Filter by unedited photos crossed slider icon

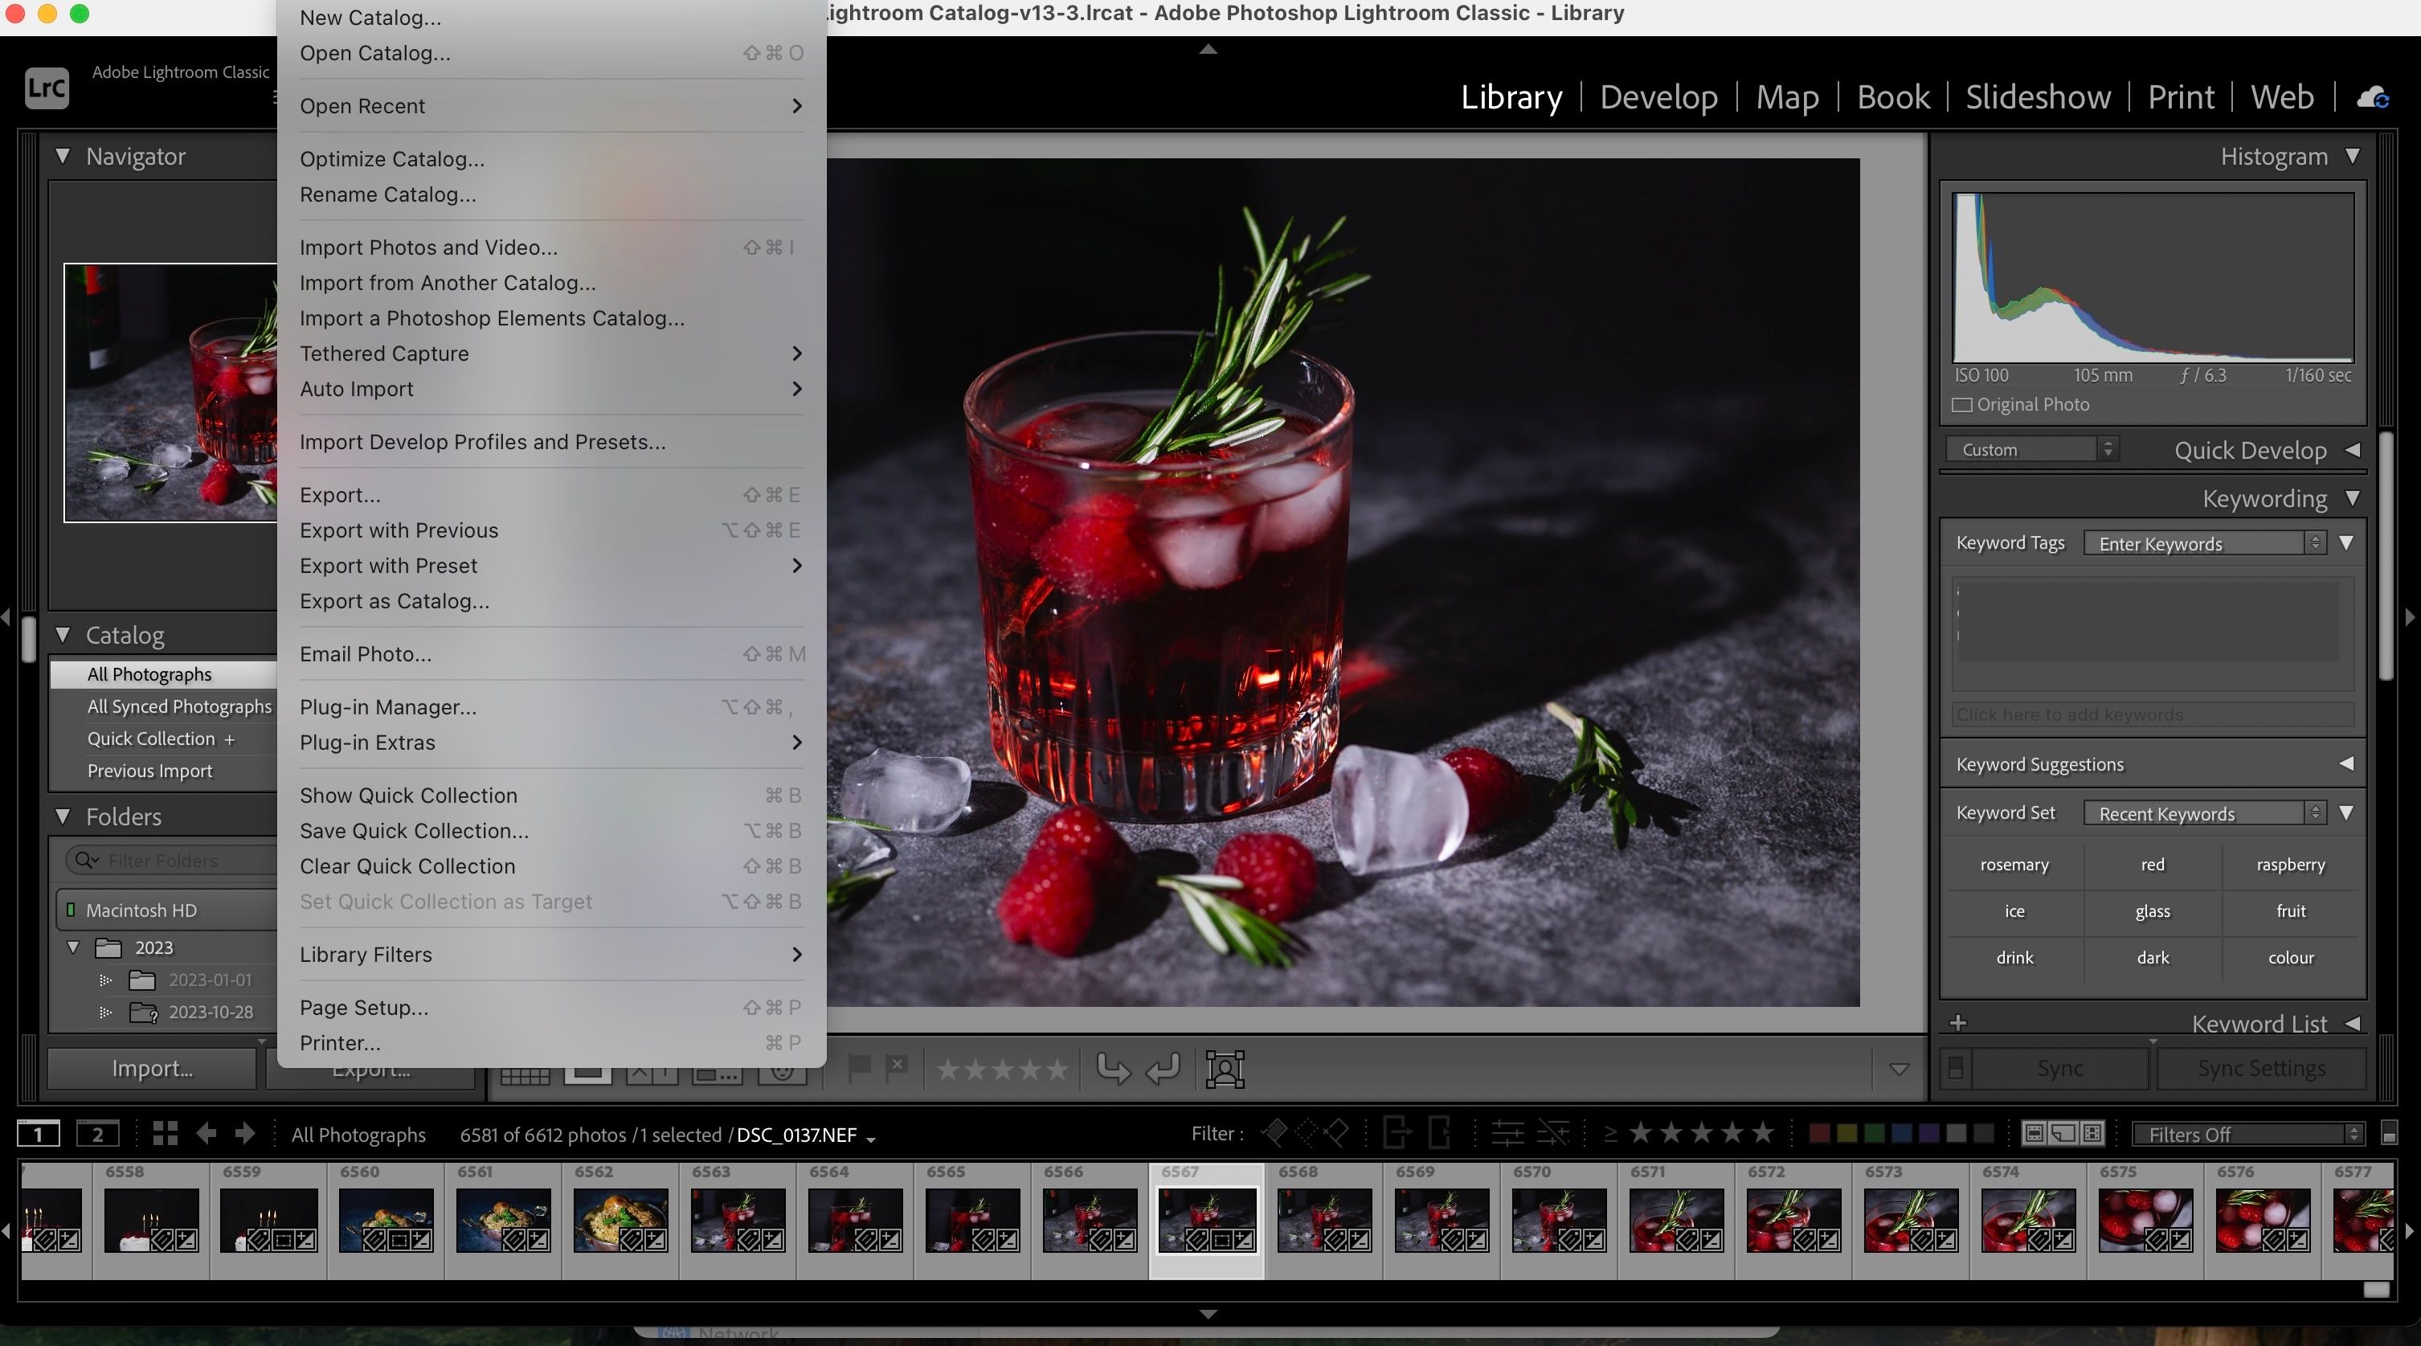pos(1552,1134)
